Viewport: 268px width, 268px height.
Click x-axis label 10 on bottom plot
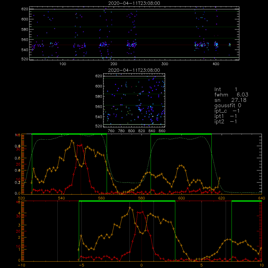click(262, 265)
